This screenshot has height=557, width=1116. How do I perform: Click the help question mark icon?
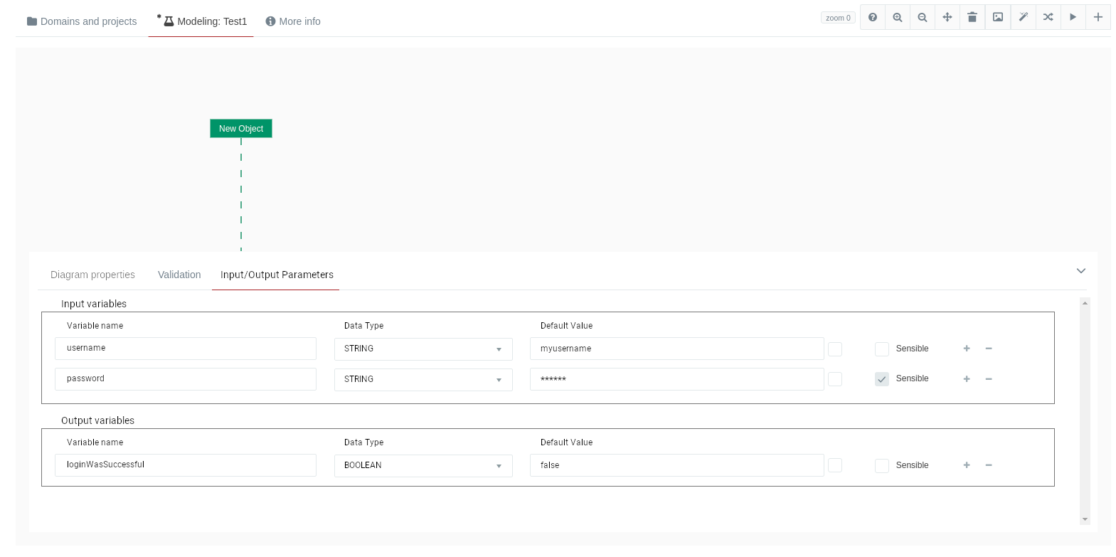coord(873,17)
